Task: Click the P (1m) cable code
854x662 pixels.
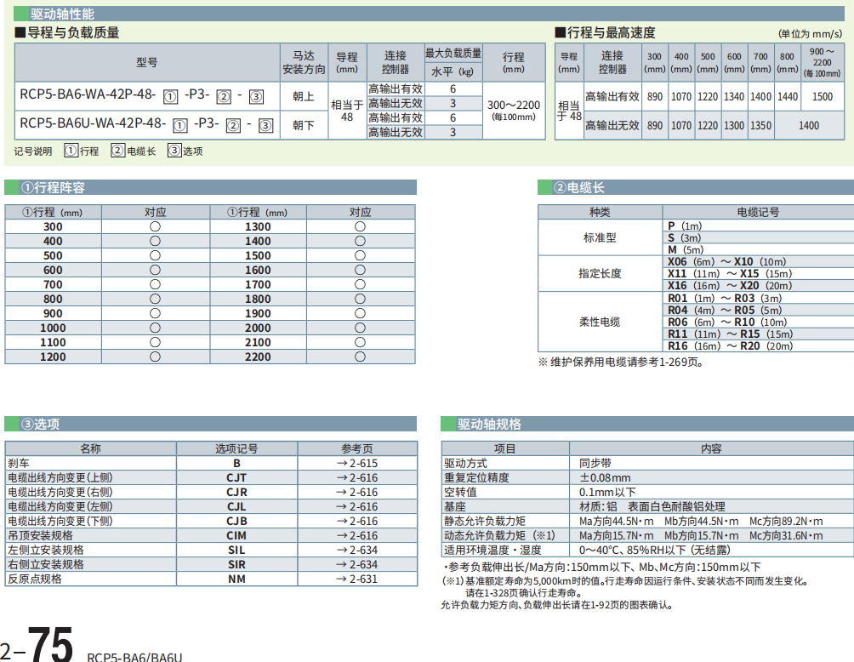Action: point(685,226)
